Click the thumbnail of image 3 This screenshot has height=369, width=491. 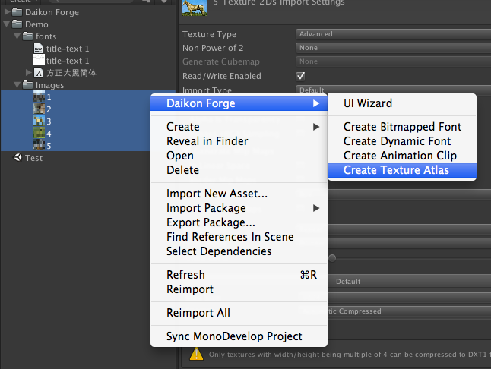pos(39,121)
